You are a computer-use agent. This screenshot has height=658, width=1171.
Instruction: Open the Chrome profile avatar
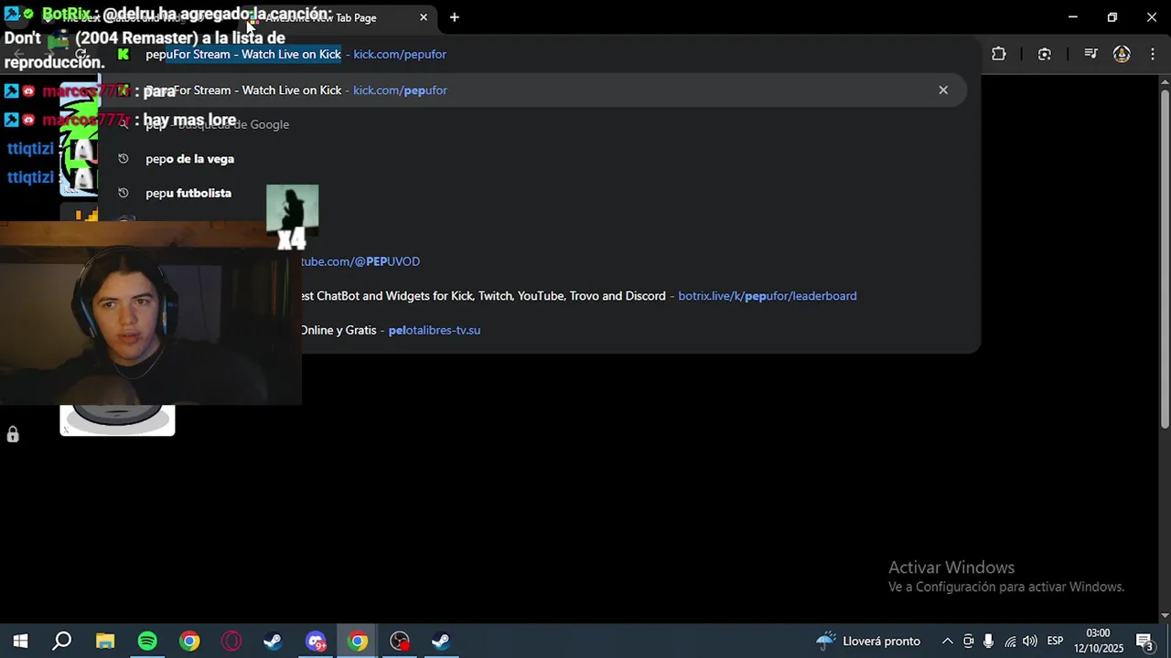[1122, 54]
